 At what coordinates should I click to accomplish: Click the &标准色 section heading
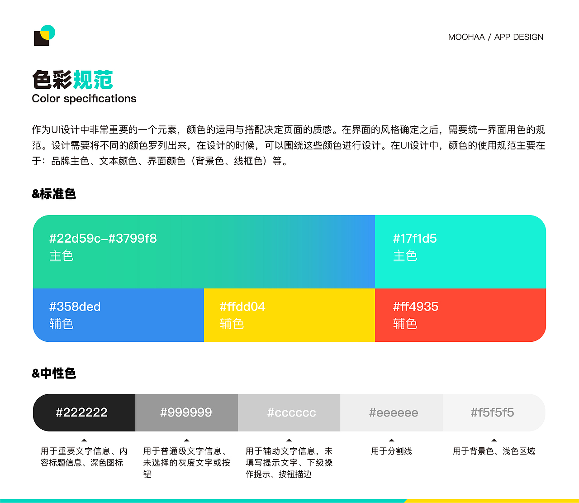point(54,194)
